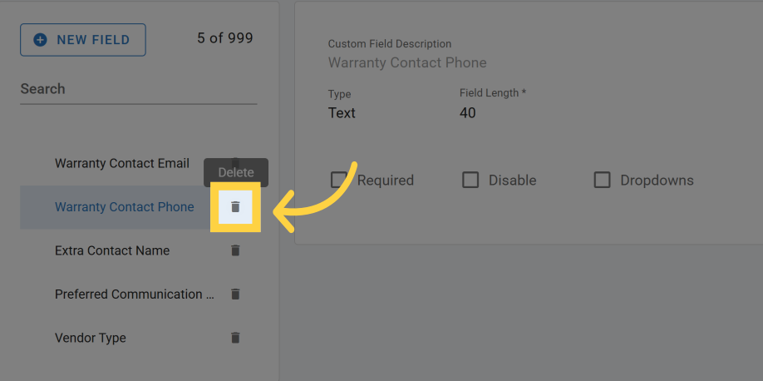Image resolution: width=763 pixels, height=381 pixels.
Task: Enable the Required checkbox
Action: 339,180
